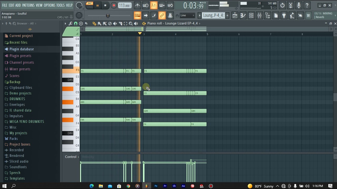Screen dimensions: 337x189
Task: Click the tempo field showing 113.000
Action: pyautogui.click(x=125, y=6)
